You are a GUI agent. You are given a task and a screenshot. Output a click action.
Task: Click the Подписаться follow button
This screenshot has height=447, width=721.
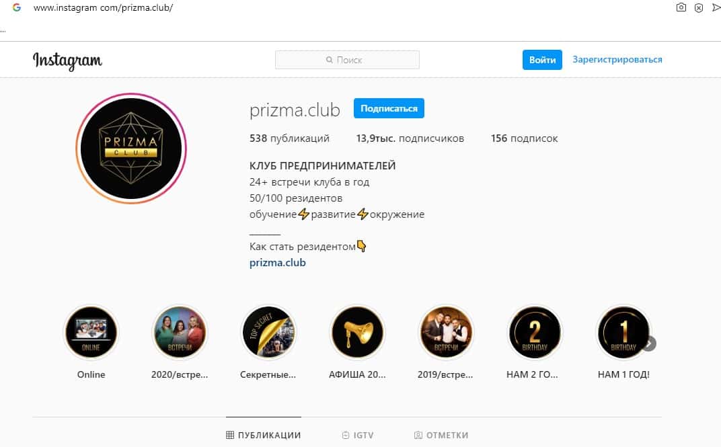pyautogui.click(x=389, y=108)
